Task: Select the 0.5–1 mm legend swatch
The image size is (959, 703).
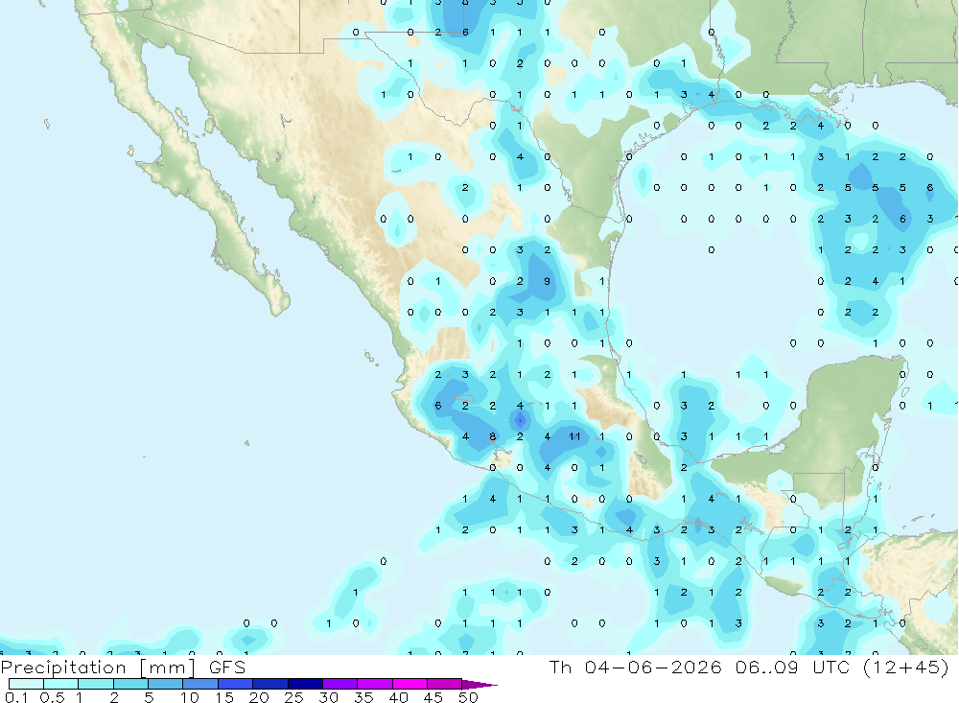Action: click(61, 684)
